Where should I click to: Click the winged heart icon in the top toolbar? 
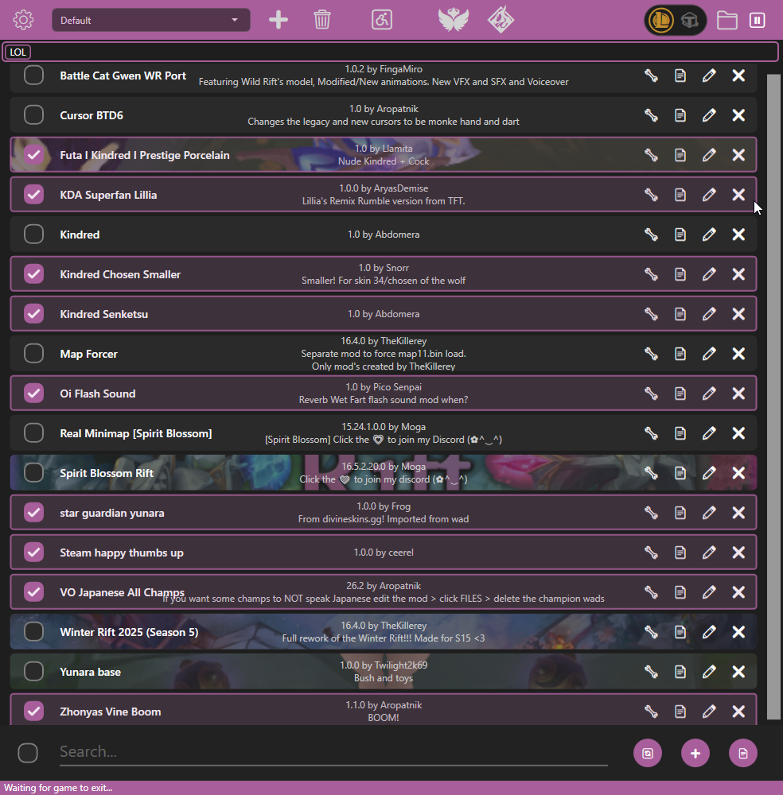[454, 21]
